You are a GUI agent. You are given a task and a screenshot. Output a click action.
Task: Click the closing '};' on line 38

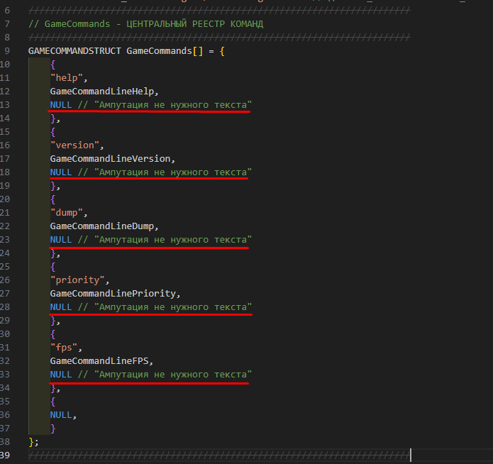click(x=33, y=442)
